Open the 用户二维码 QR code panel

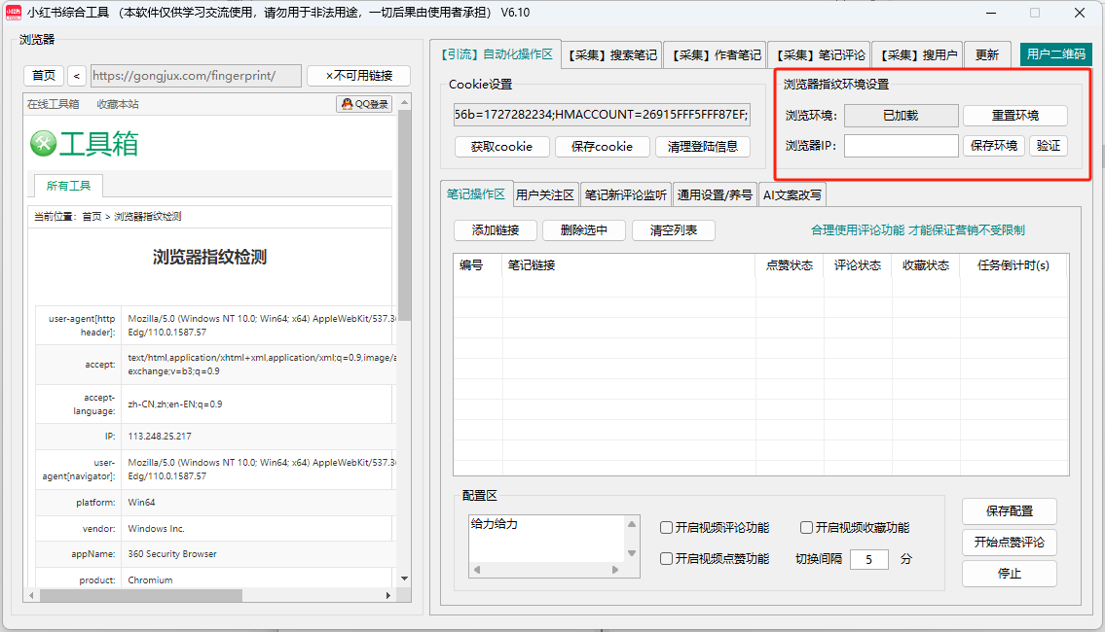coord(1055,54)
